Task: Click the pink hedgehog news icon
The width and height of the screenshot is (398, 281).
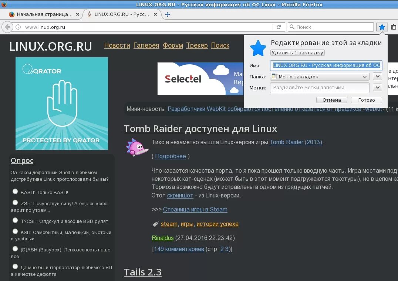Action: coord(137,148)
